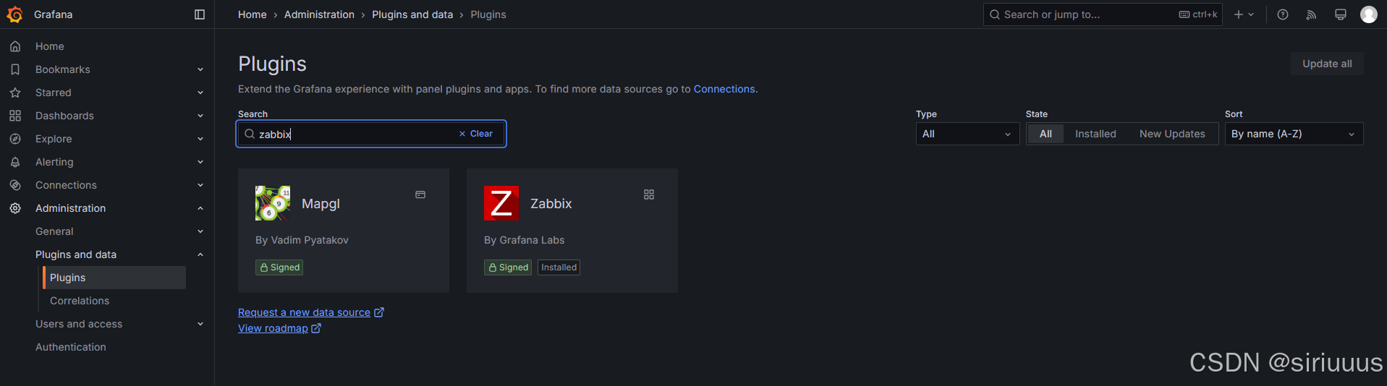Click 'By Vadim Pyatakov' text
The width and height of the screenshot is (1387, 386).
pyautogui.click(x=302, y=240)
